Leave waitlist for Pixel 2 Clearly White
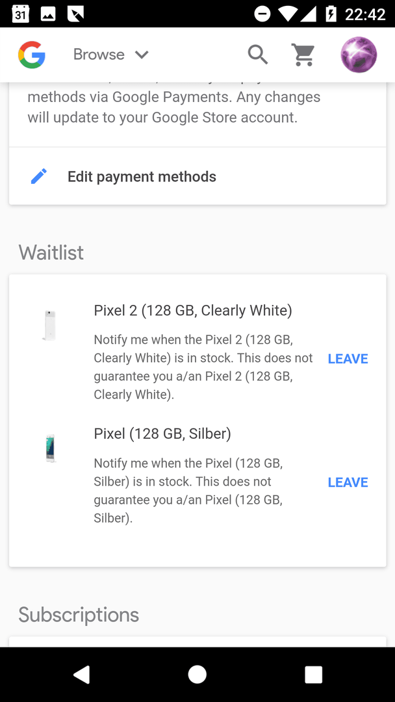Viewport: 395px width, 702px height. point(348,359)
